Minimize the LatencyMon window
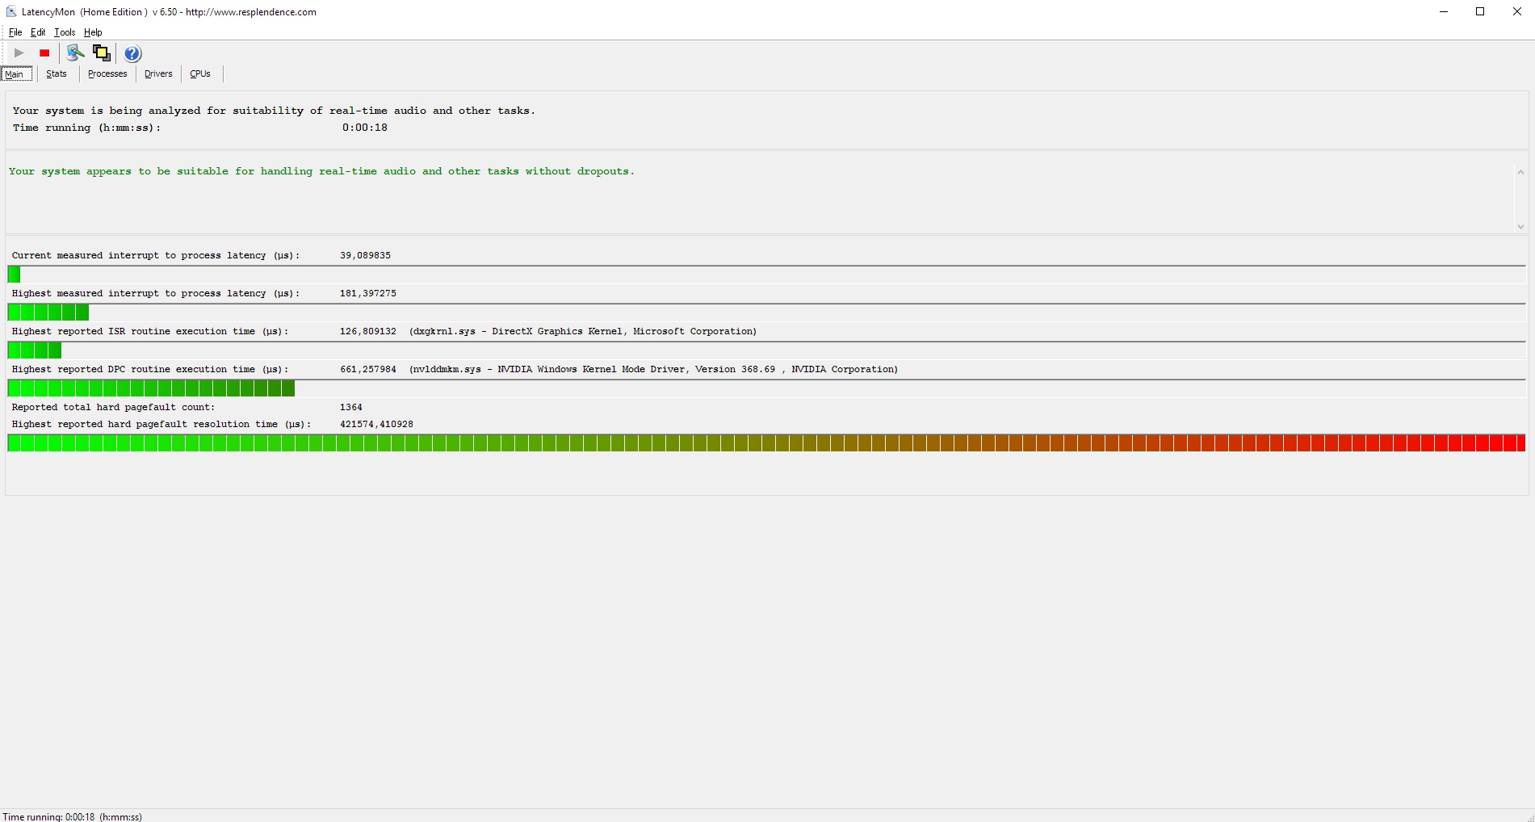The height and width of the screenshot is (822, 1535). coord(1444,11)
